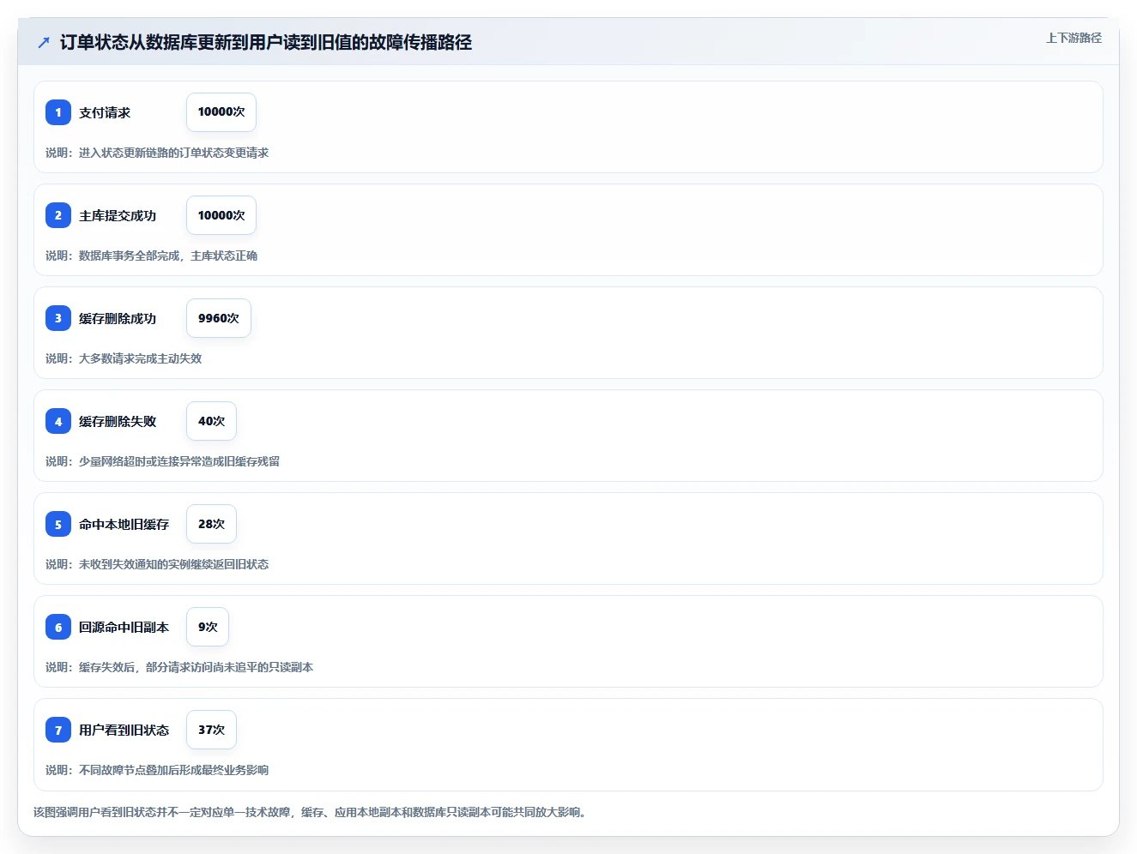This screenshot has width=1137, height=854.
Task: Click step number 3 badge for 缓存删除成功
Action: click(58, 318)
